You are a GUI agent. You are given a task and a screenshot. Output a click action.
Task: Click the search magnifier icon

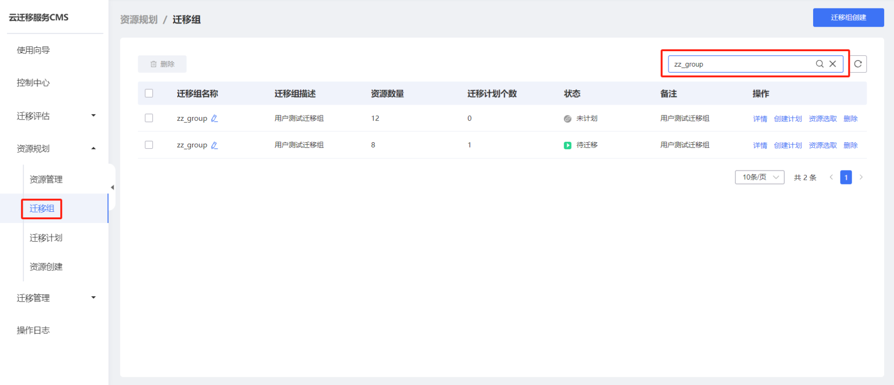tap(819, 64)
